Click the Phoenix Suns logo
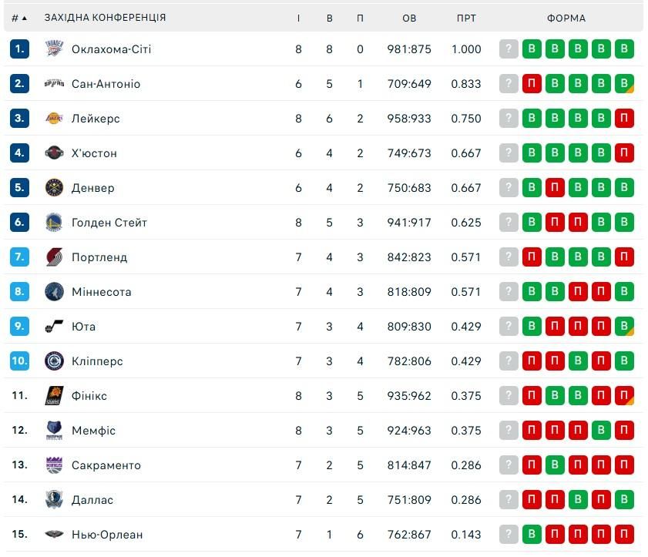 pyautogui.click(x=54, y=396)
